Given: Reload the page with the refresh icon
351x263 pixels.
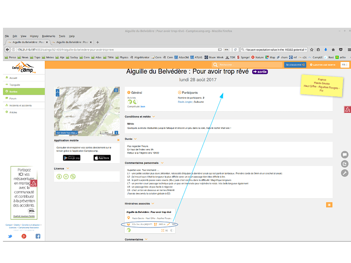Looking at the screenshot, I should (235, 50).
